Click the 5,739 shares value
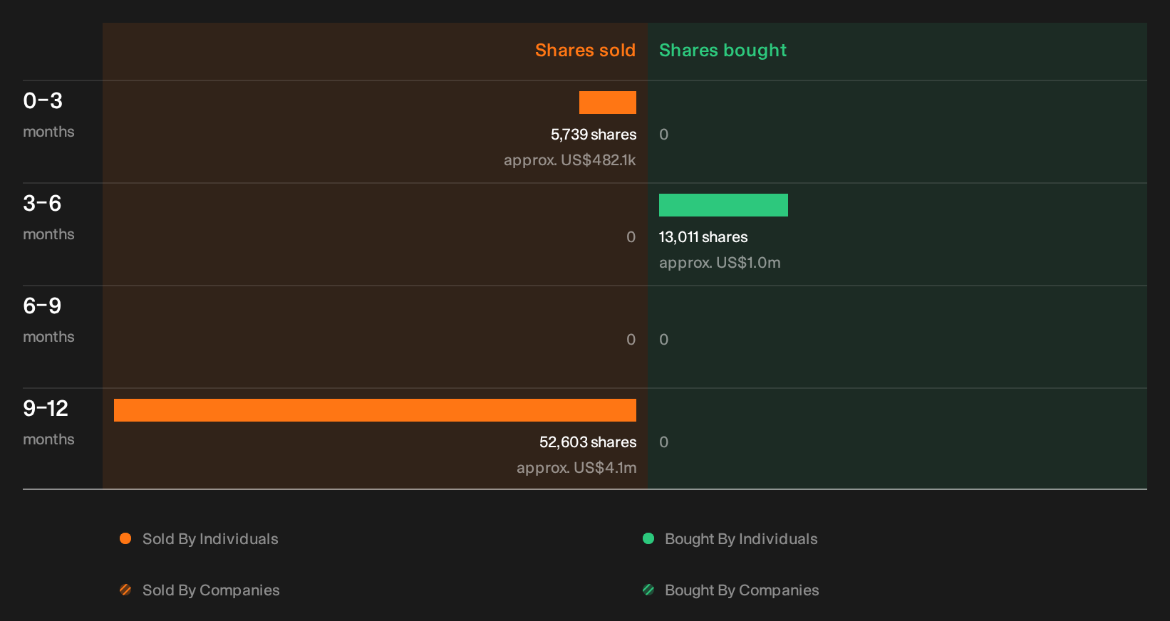Screen dimensions: 1170x621 pyautogui.click(x=594, y=135)
